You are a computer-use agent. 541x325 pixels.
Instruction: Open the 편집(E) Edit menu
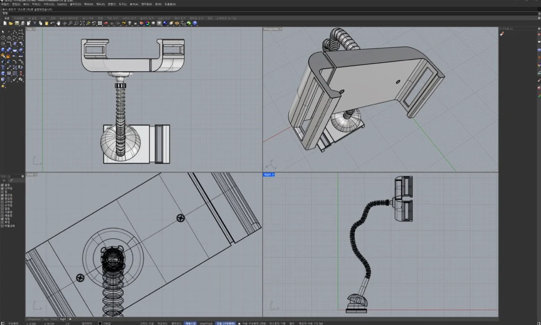(16, 4)
